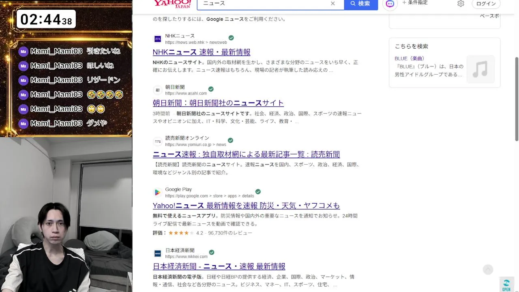Click avatar beside ほしいね chat message
Screen dimensions: 519x292
pyautogui.click(x=24, y=66)
